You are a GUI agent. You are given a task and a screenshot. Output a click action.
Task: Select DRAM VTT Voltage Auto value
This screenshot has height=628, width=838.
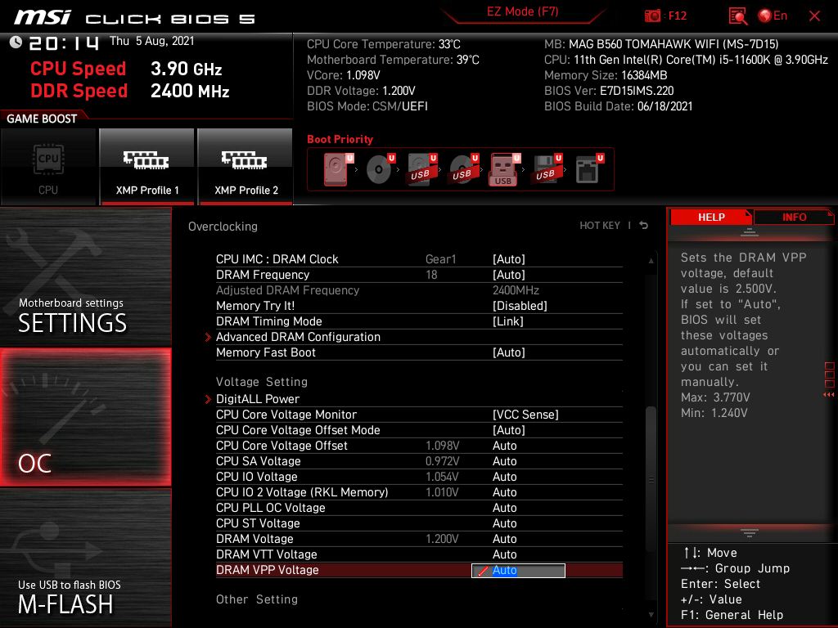tap(504, 554)
